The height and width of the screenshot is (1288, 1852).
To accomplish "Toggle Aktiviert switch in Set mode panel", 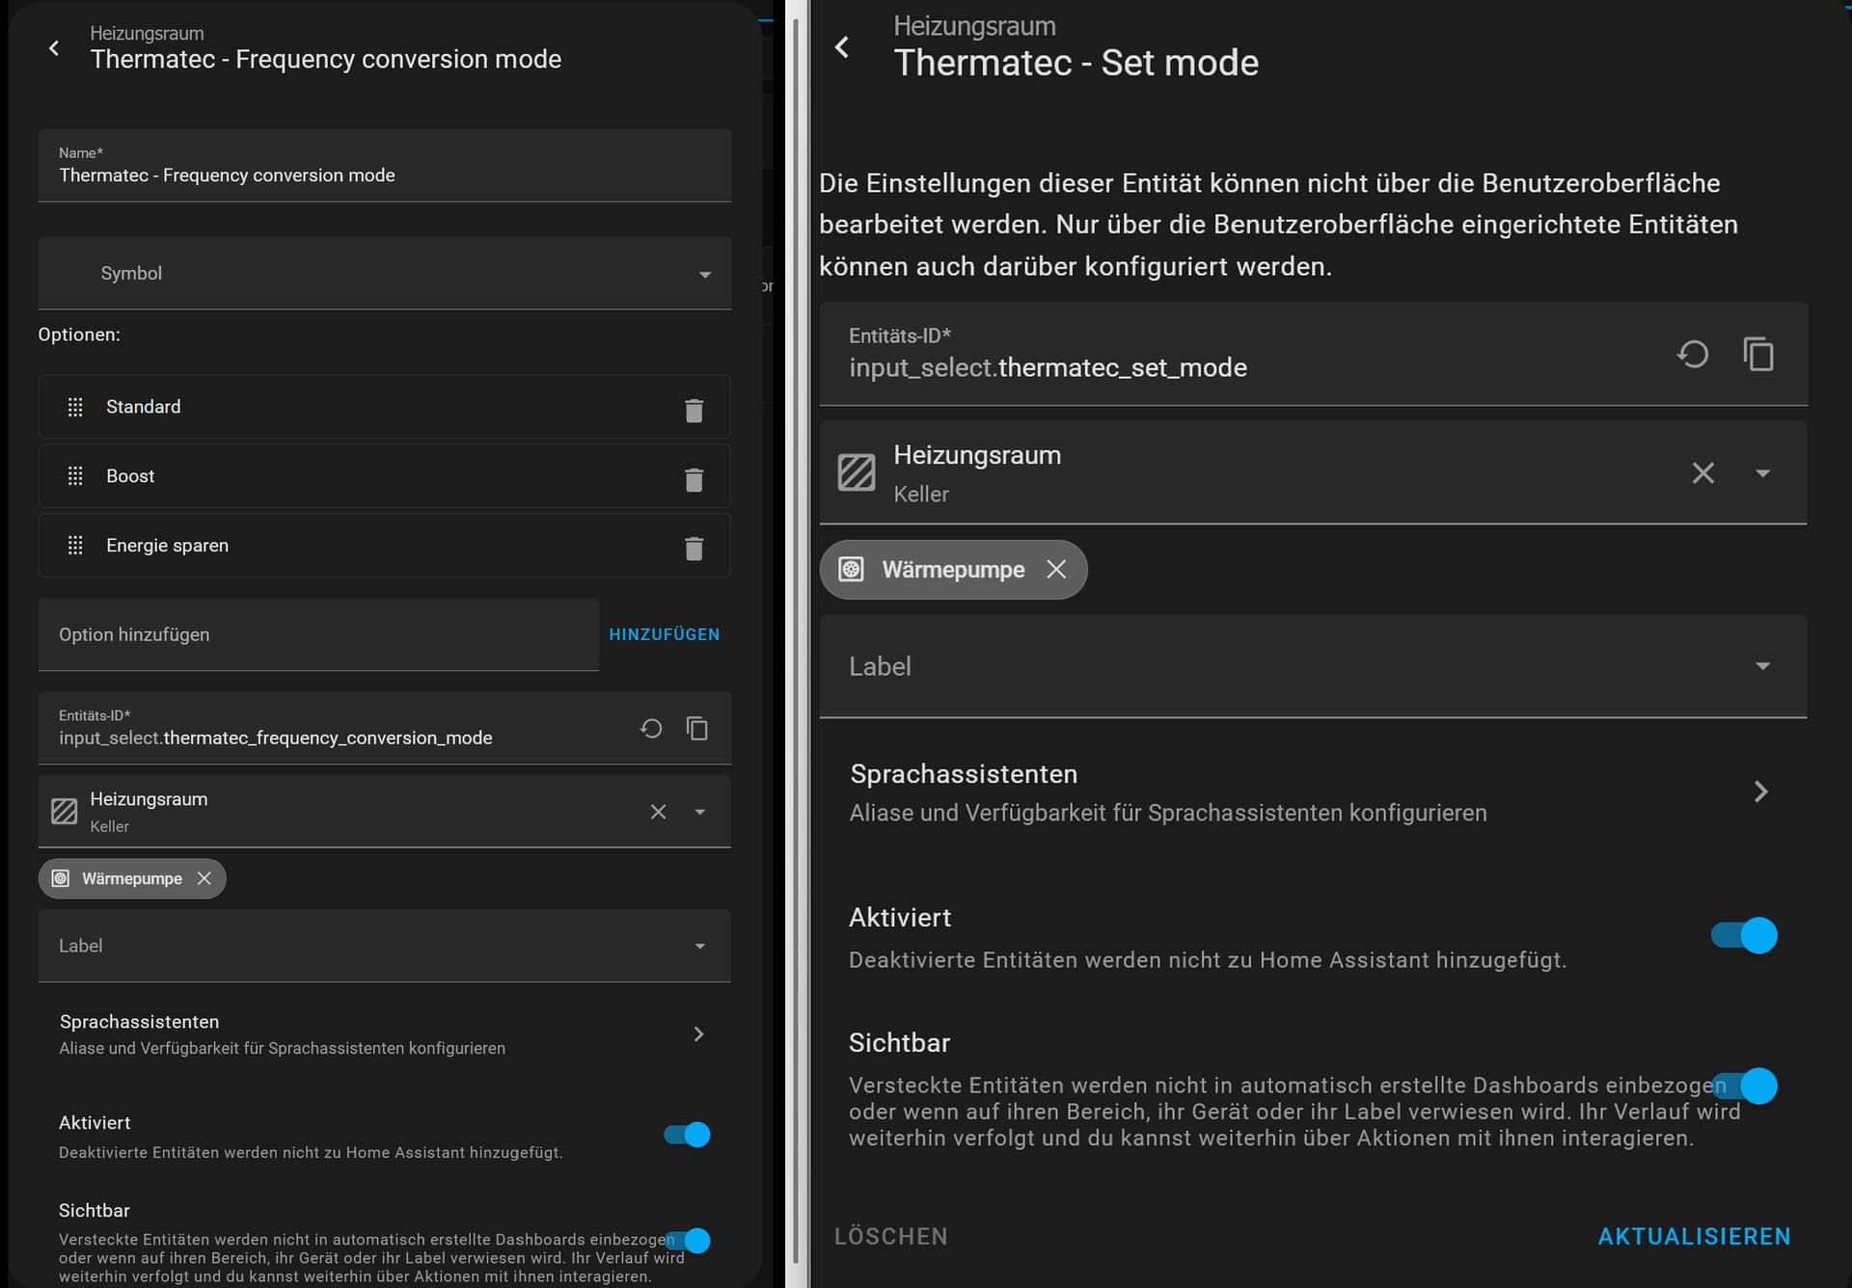I will [1744, 935].
